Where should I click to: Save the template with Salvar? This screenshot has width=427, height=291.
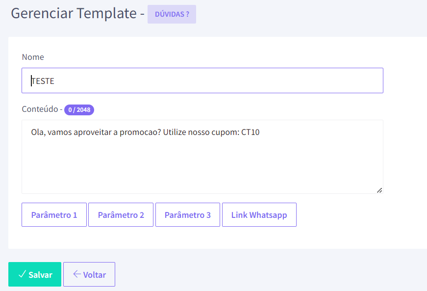click(x=35, y=274)
